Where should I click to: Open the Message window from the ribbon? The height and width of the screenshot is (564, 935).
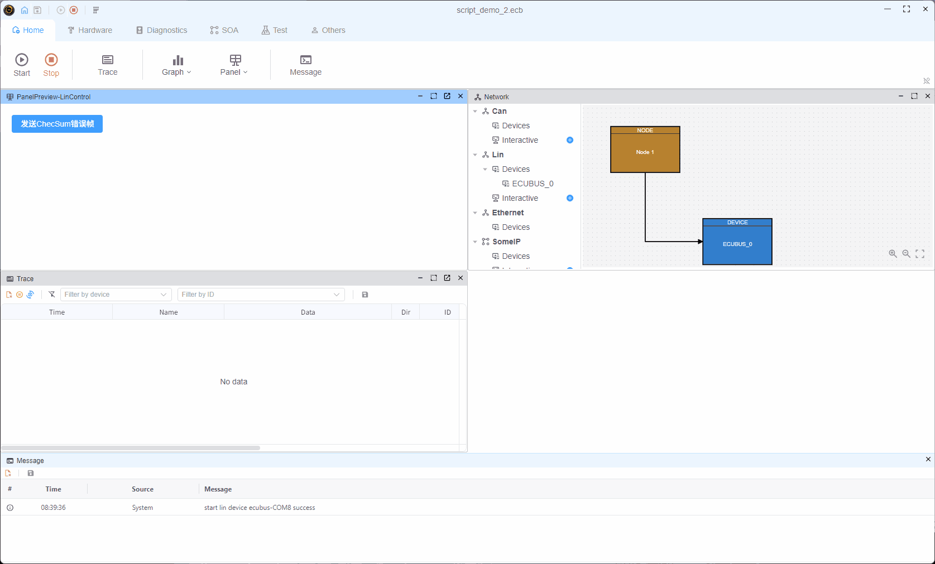point(305,65)
